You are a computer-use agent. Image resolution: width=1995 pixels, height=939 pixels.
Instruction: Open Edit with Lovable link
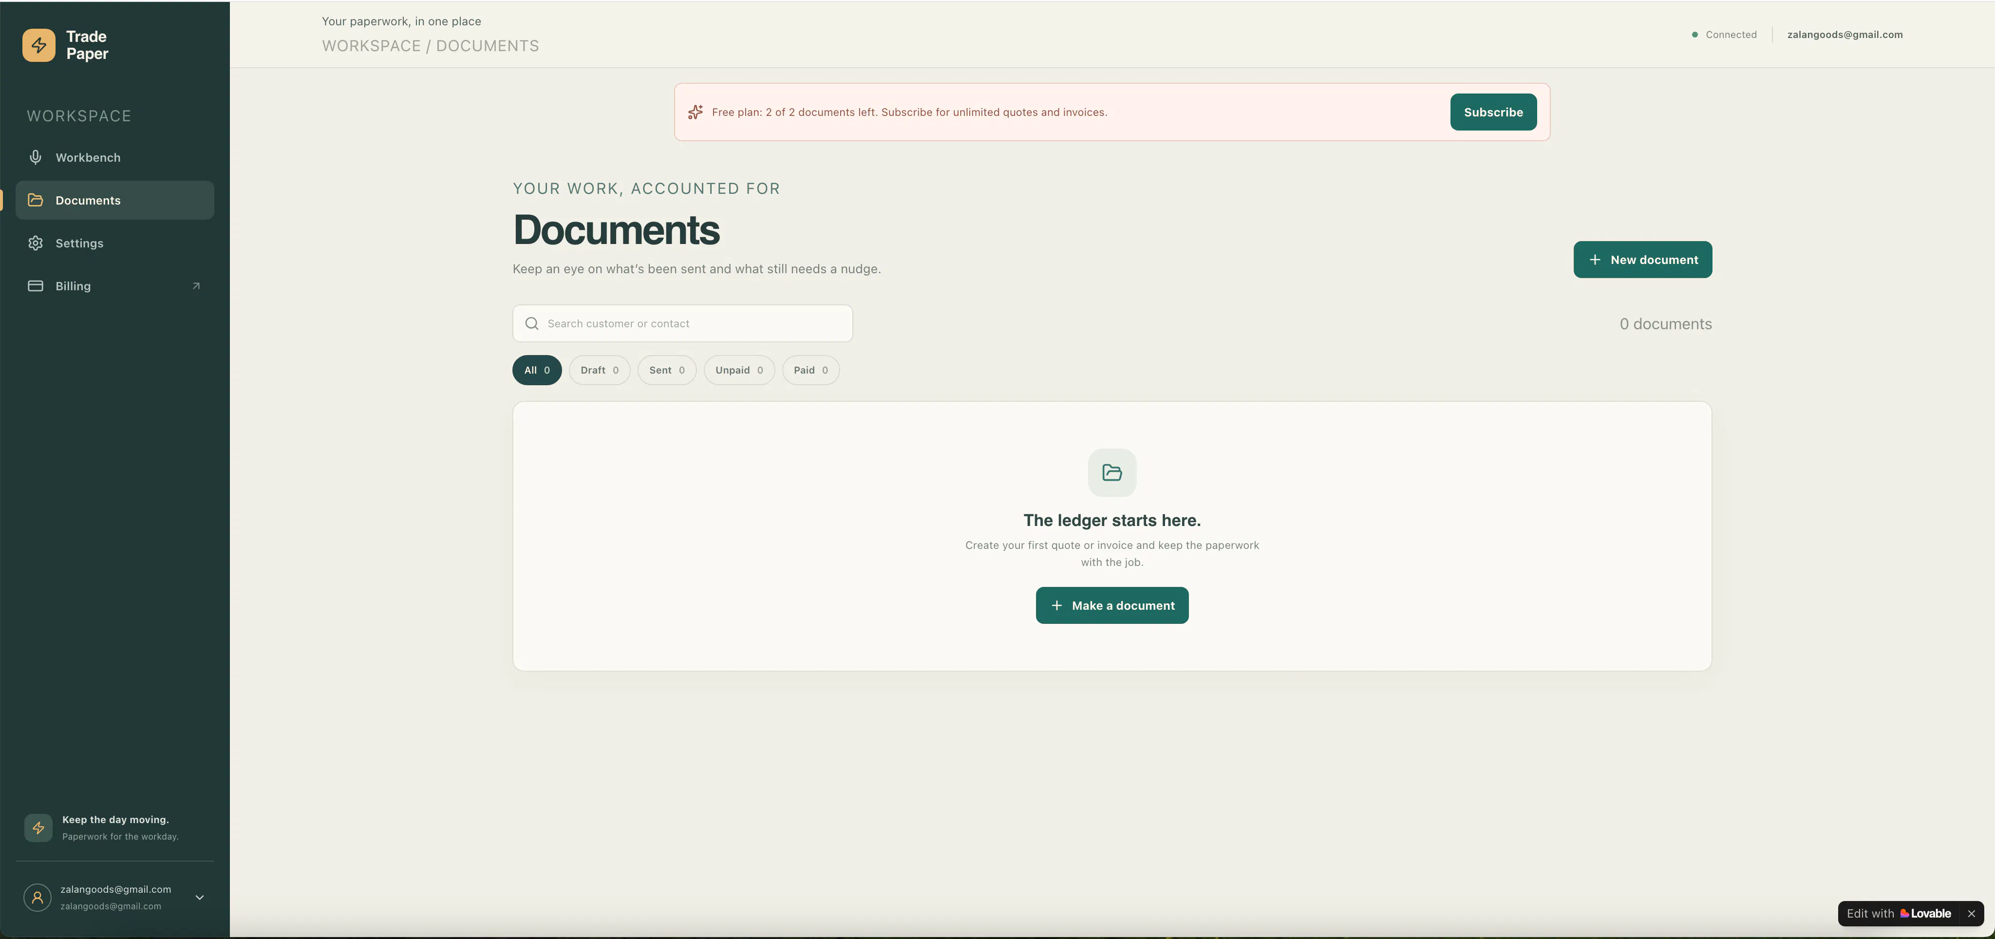click(1898, 914)
